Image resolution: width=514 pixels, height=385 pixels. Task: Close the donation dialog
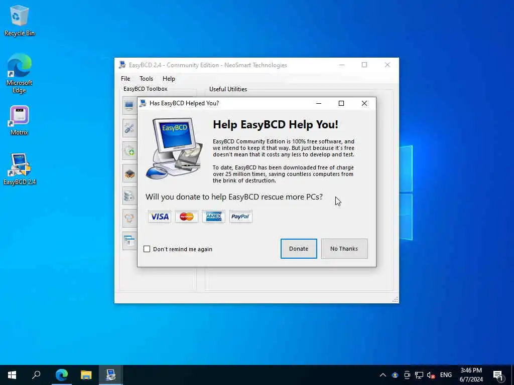click(364, 103)
